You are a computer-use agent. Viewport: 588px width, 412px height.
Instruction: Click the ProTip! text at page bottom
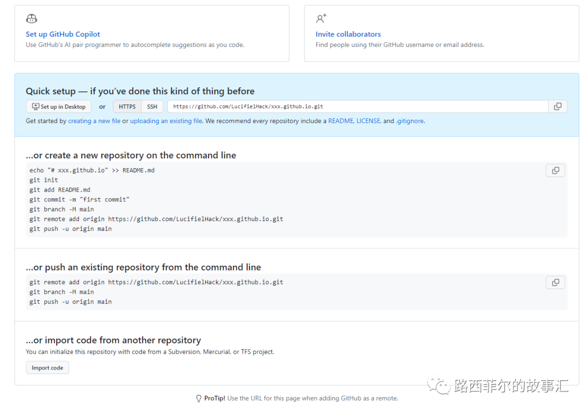tap(215, 398)
